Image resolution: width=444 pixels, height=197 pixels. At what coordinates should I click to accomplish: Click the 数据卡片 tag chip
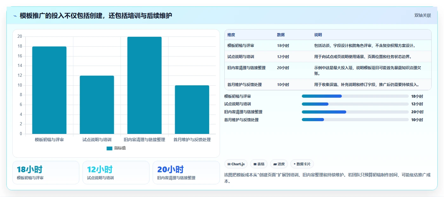point(302,164)
